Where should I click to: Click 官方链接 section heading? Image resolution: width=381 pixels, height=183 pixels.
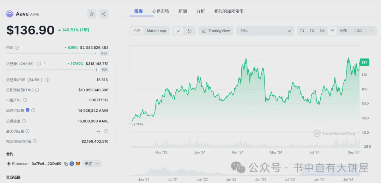pyautogui.click(x=13, y=177)
